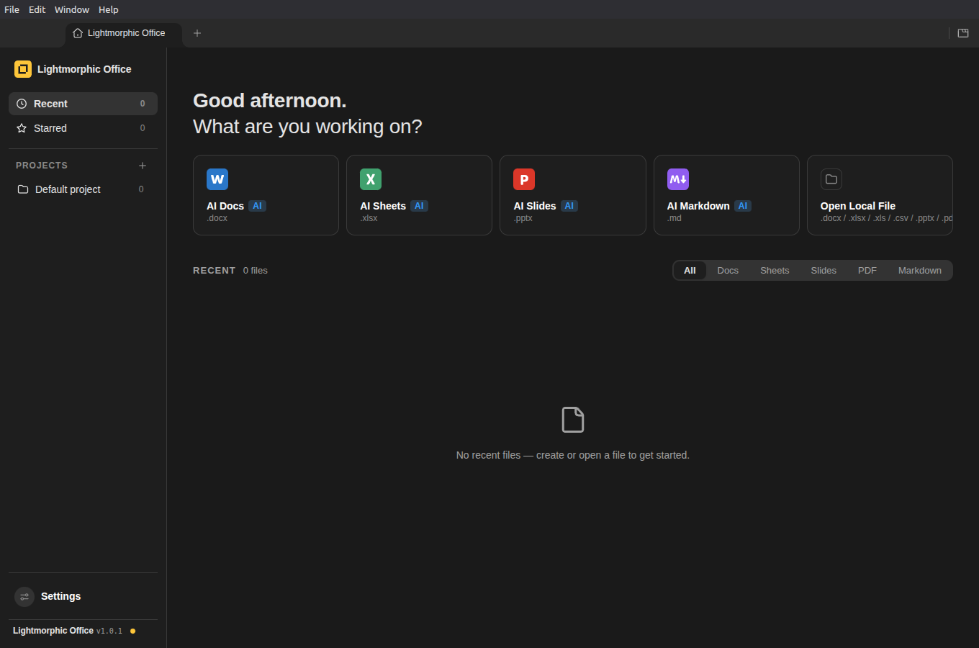Open the Help menu
This screenshot has width=979, height=648.
point(109,9)
